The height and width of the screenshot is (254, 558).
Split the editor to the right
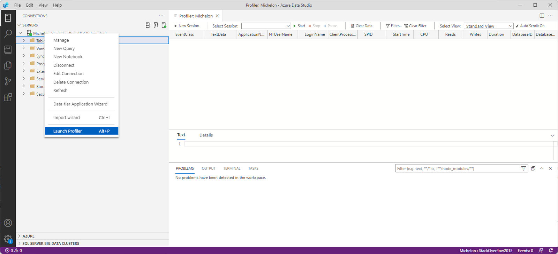coord(542,16)
